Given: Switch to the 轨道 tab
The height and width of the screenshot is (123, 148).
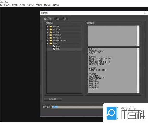Looking at the screenshot, I should pyautogui.click(x=65, y=19).
